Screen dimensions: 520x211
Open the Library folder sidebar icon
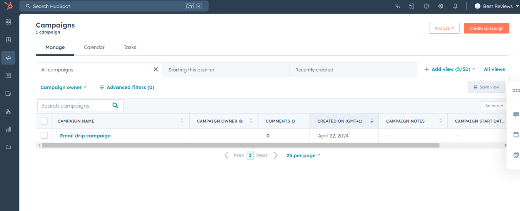coord(8,147)
